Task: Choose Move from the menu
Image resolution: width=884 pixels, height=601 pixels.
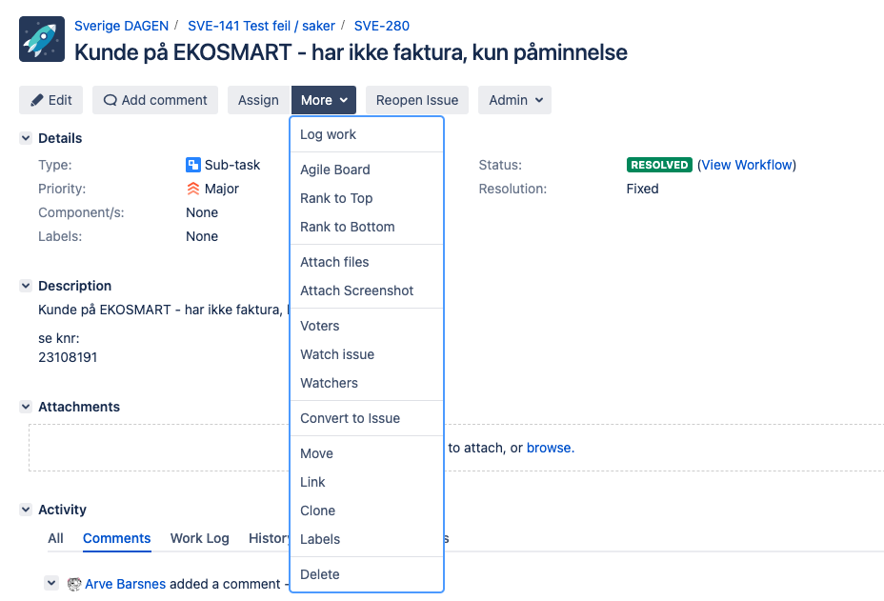Action: pos(367,454)
